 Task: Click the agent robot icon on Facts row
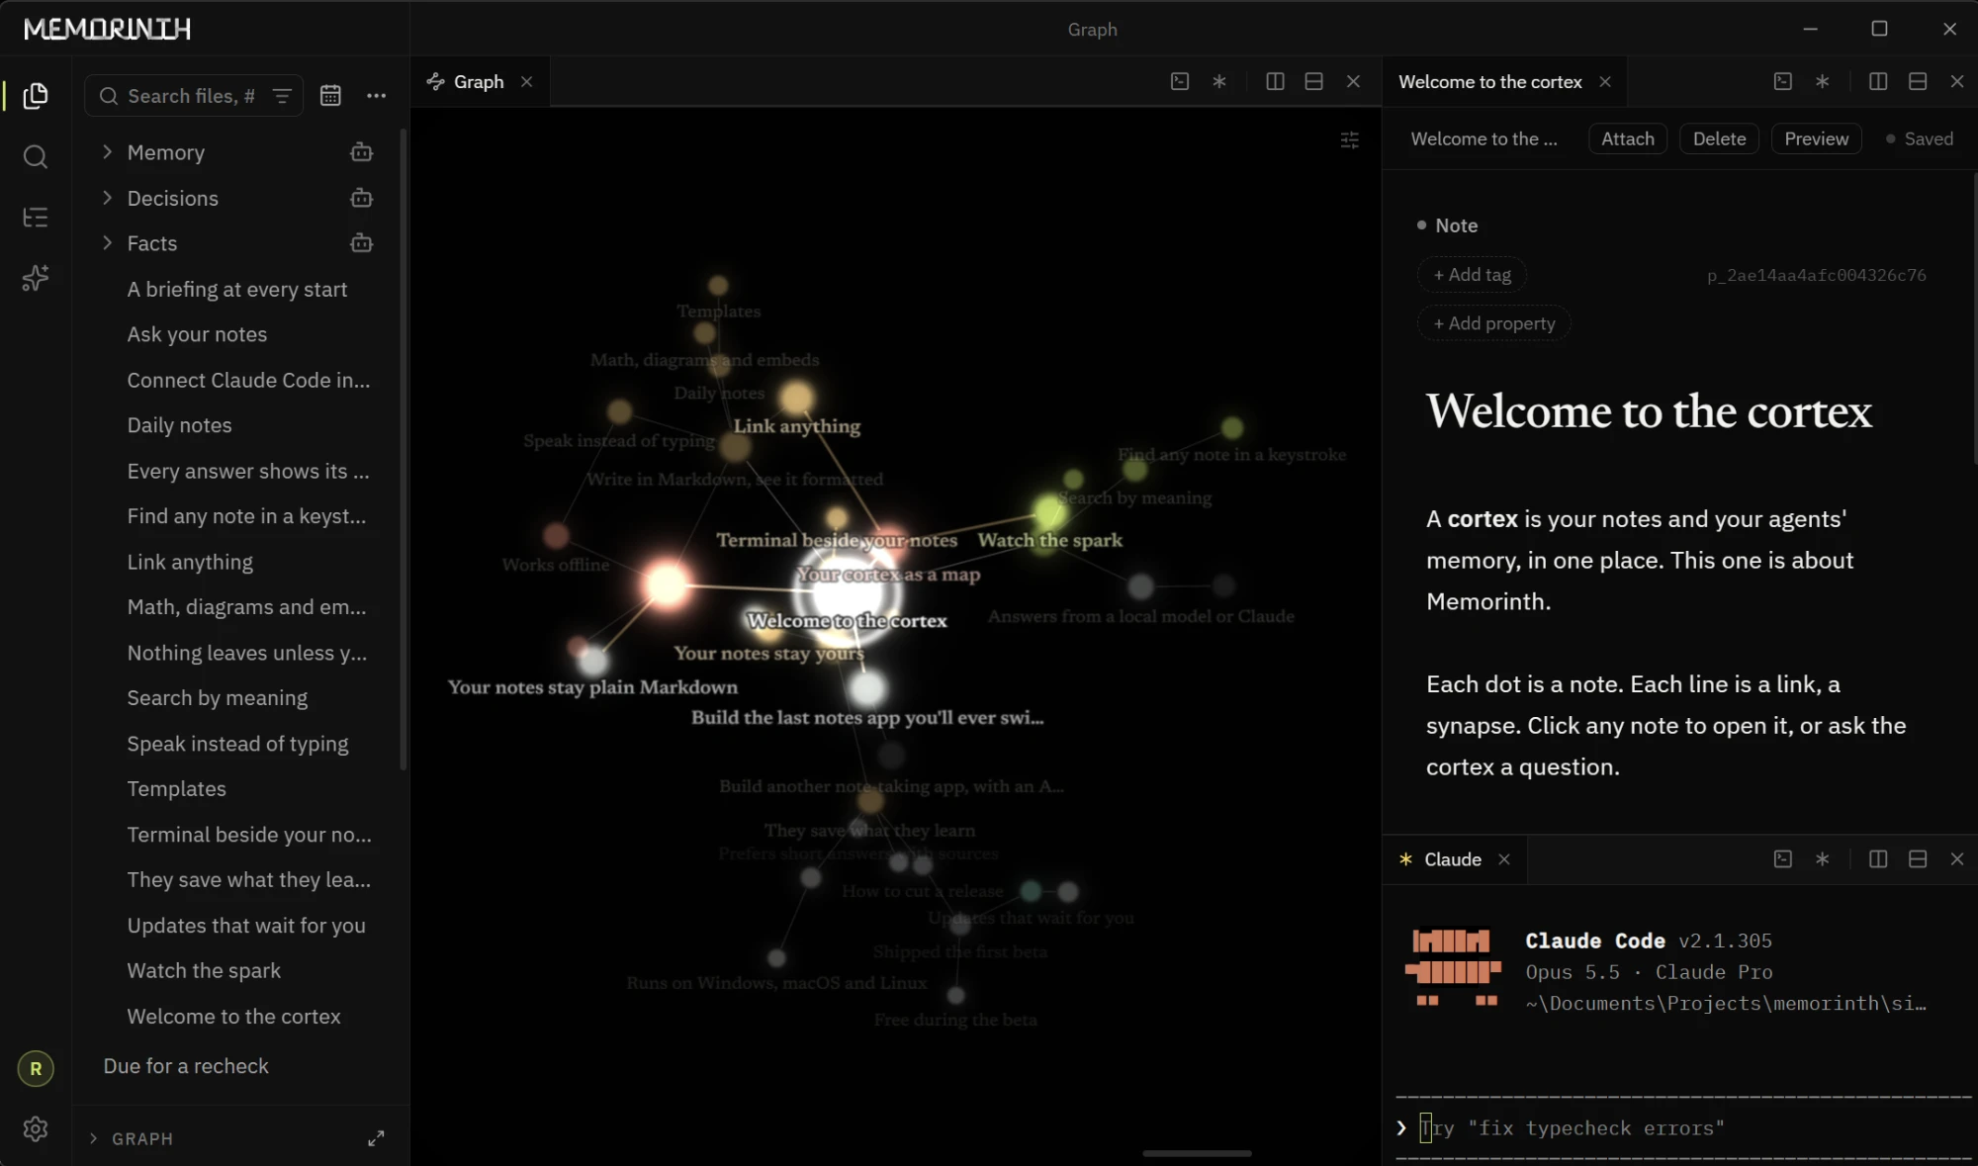tap(362, 243)
